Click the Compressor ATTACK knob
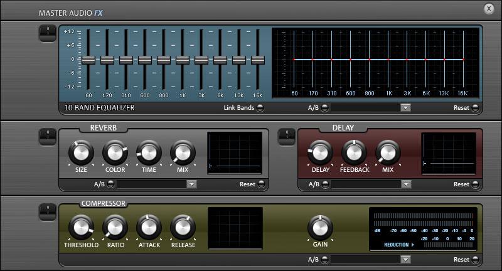The height and width of the screenshot is (271, 502). 149,228
